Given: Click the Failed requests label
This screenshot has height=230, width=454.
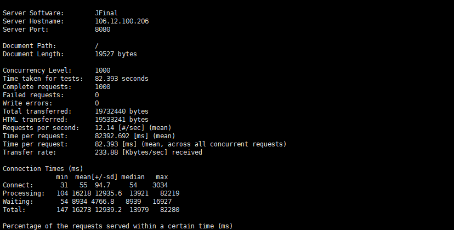Looking at the screenshot, I should pyautogui.click(x=33, y=95).
